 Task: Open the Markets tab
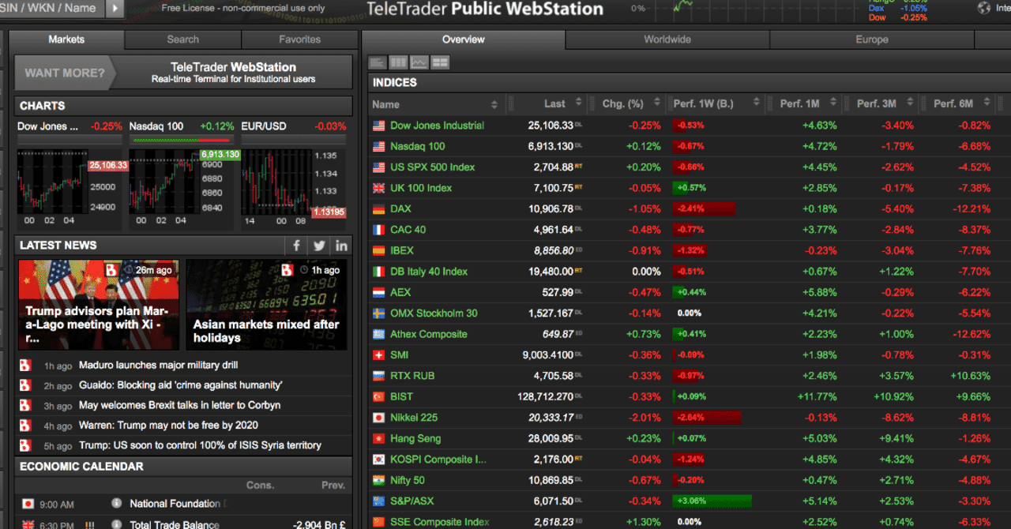(x=66, y=39)
